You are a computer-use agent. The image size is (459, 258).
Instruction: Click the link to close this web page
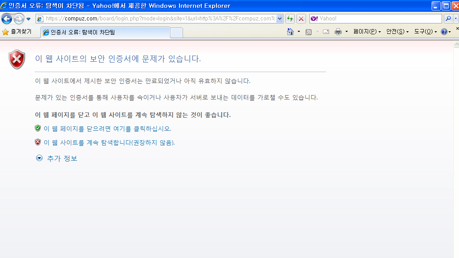click(107, 129)
